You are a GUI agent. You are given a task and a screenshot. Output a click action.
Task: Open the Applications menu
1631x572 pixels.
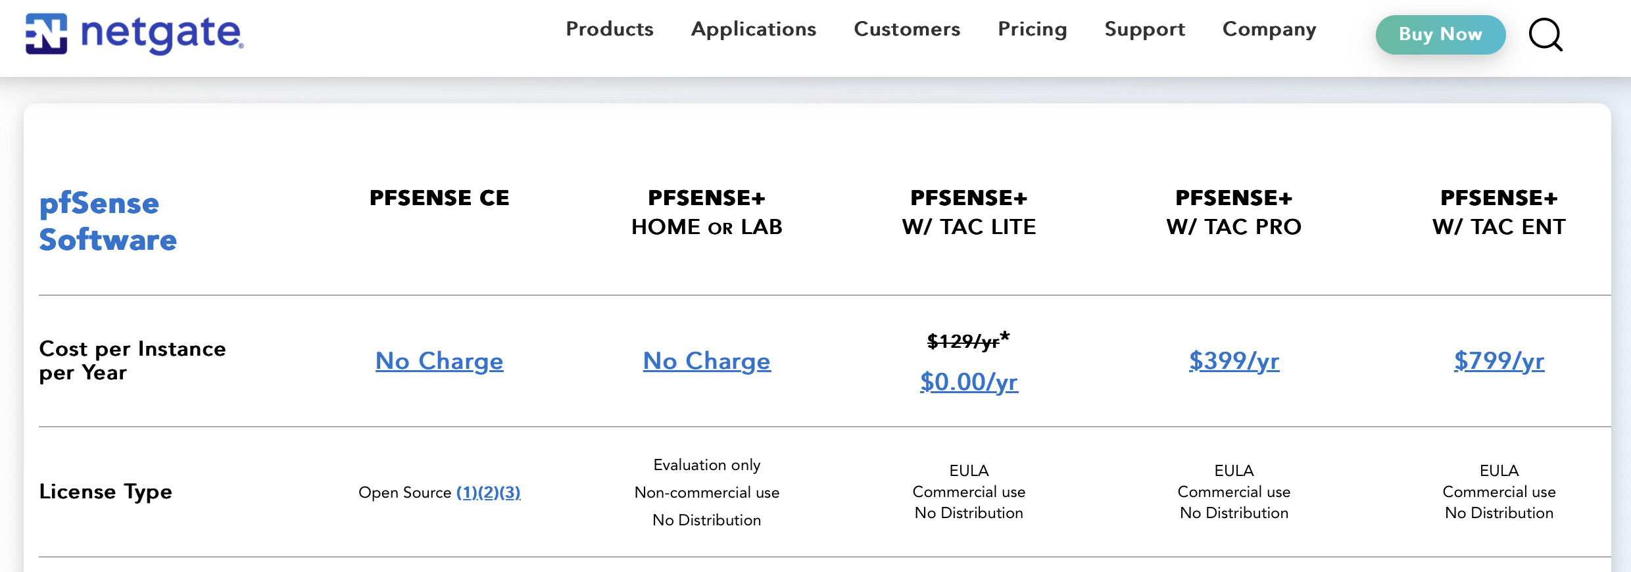pyautogui.click(x=754, y=30)
